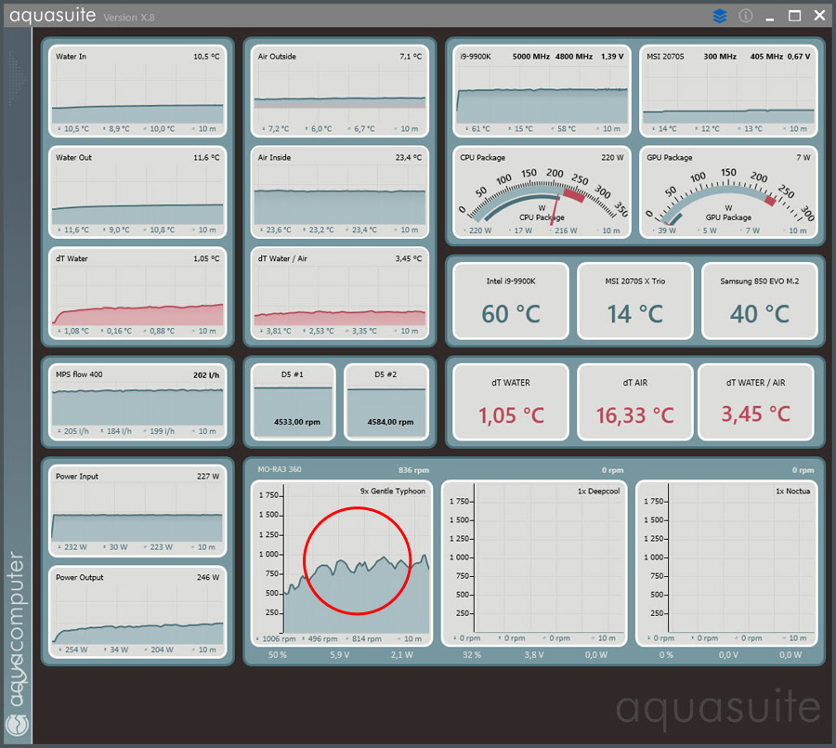Click the Samsung 850 EVO M.2 tile
The width and height of the screenshot is (836, 748).
(x=759, y=301)
